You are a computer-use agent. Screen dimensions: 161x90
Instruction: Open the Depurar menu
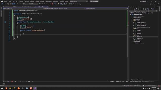tap(32, 1)
